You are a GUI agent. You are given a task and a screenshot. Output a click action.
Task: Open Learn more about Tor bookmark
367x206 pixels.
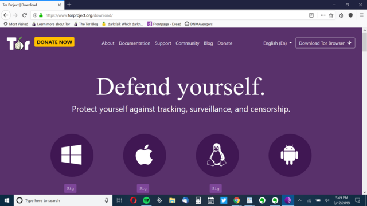[51, 24]
